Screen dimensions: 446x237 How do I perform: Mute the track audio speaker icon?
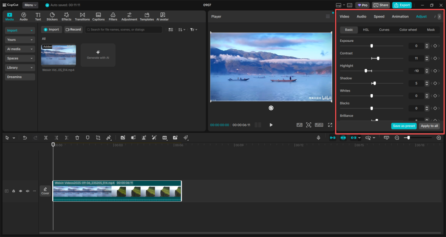pyautogui.click(x=27, y=191)
